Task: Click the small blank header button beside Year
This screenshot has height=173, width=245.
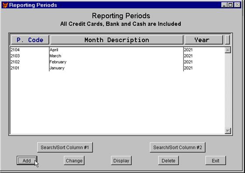Action: (228, 40)
